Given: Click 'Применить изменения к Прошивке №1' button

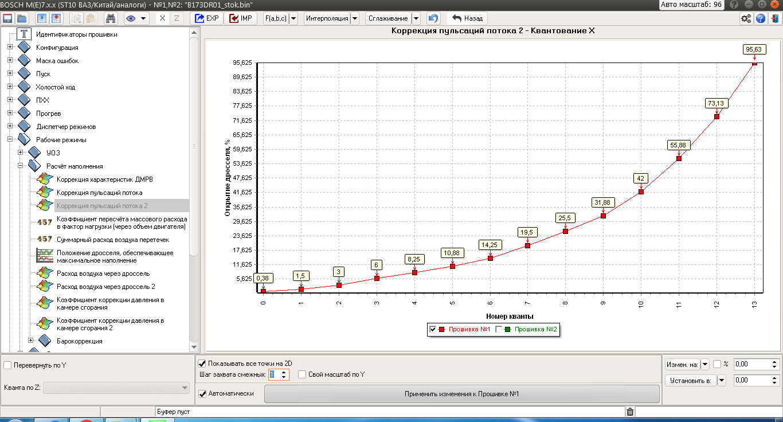Looking at the screenshot, I should (461, 394).
